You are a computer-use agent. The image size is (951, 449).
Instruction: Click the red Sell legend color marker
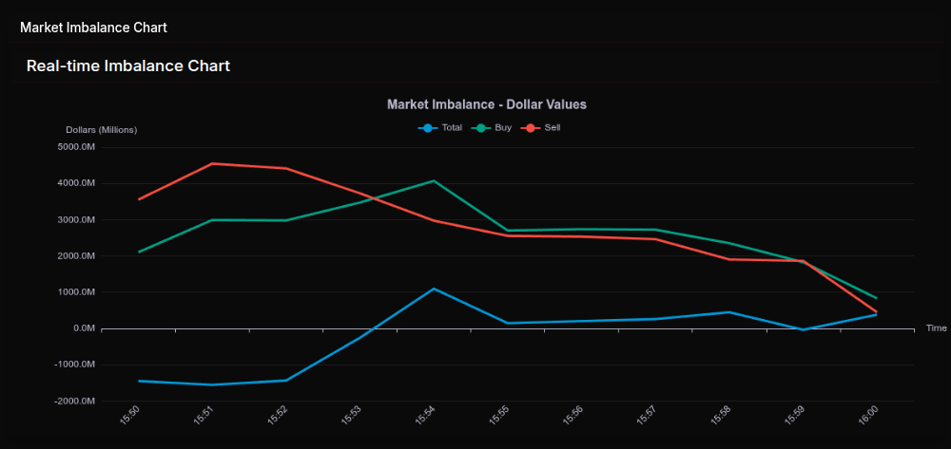pos(530,127)
